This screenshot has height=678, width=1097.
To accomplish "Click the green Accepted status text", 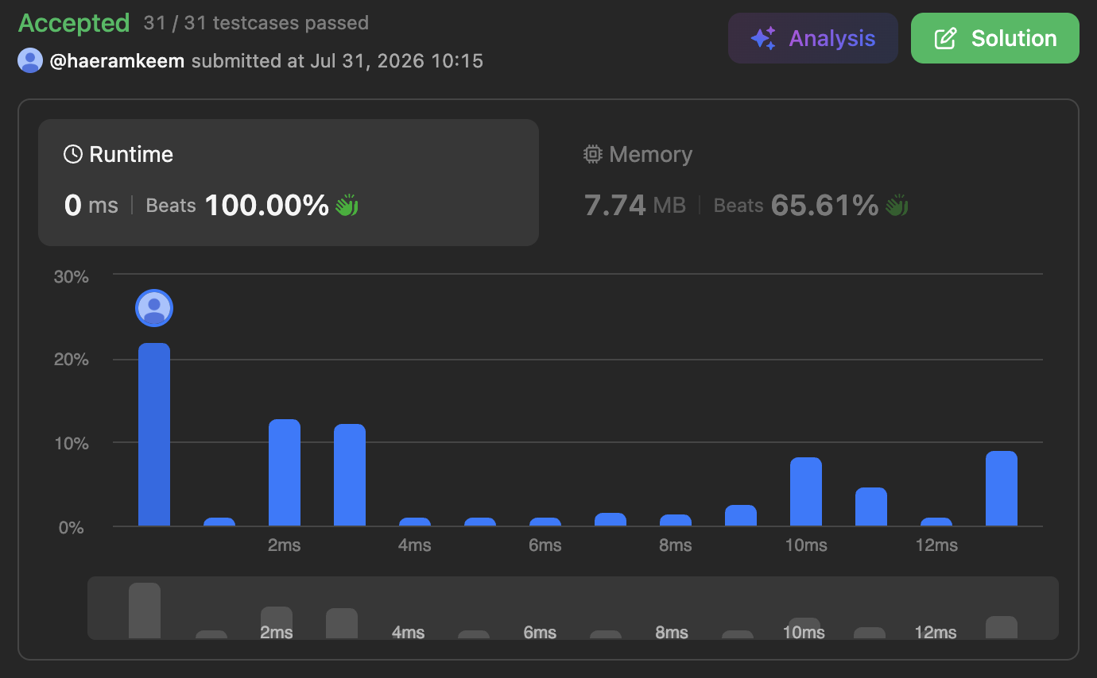I will tap(74, 23).
